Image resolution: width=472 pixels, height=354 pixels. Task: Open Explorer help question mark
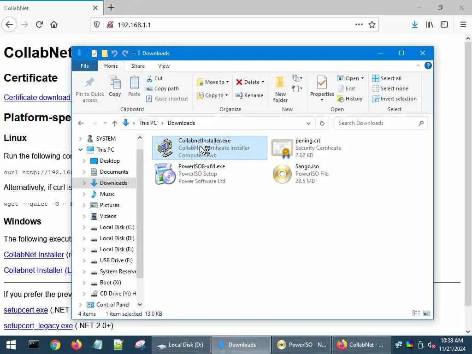point(428,65)
